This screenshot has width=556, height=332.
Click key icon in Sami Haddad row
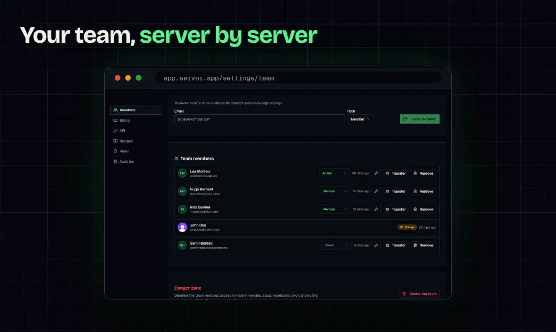(376, 245)
